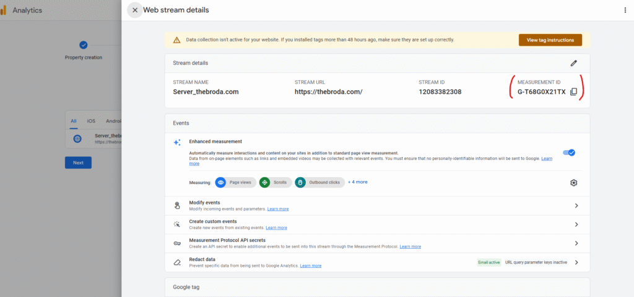This screenshot has width=634, height=297.
Task: Open Enhanced measurement settings gear
Action: pos(573,183)
